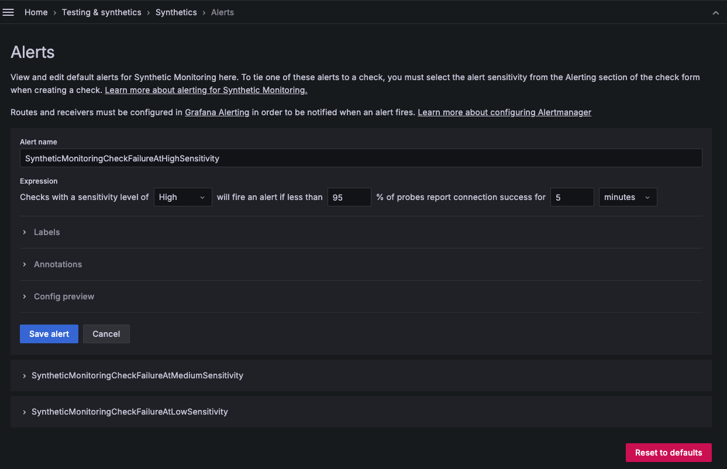
Task: Expand the Config preview section
Action: [x=64, y=296]
